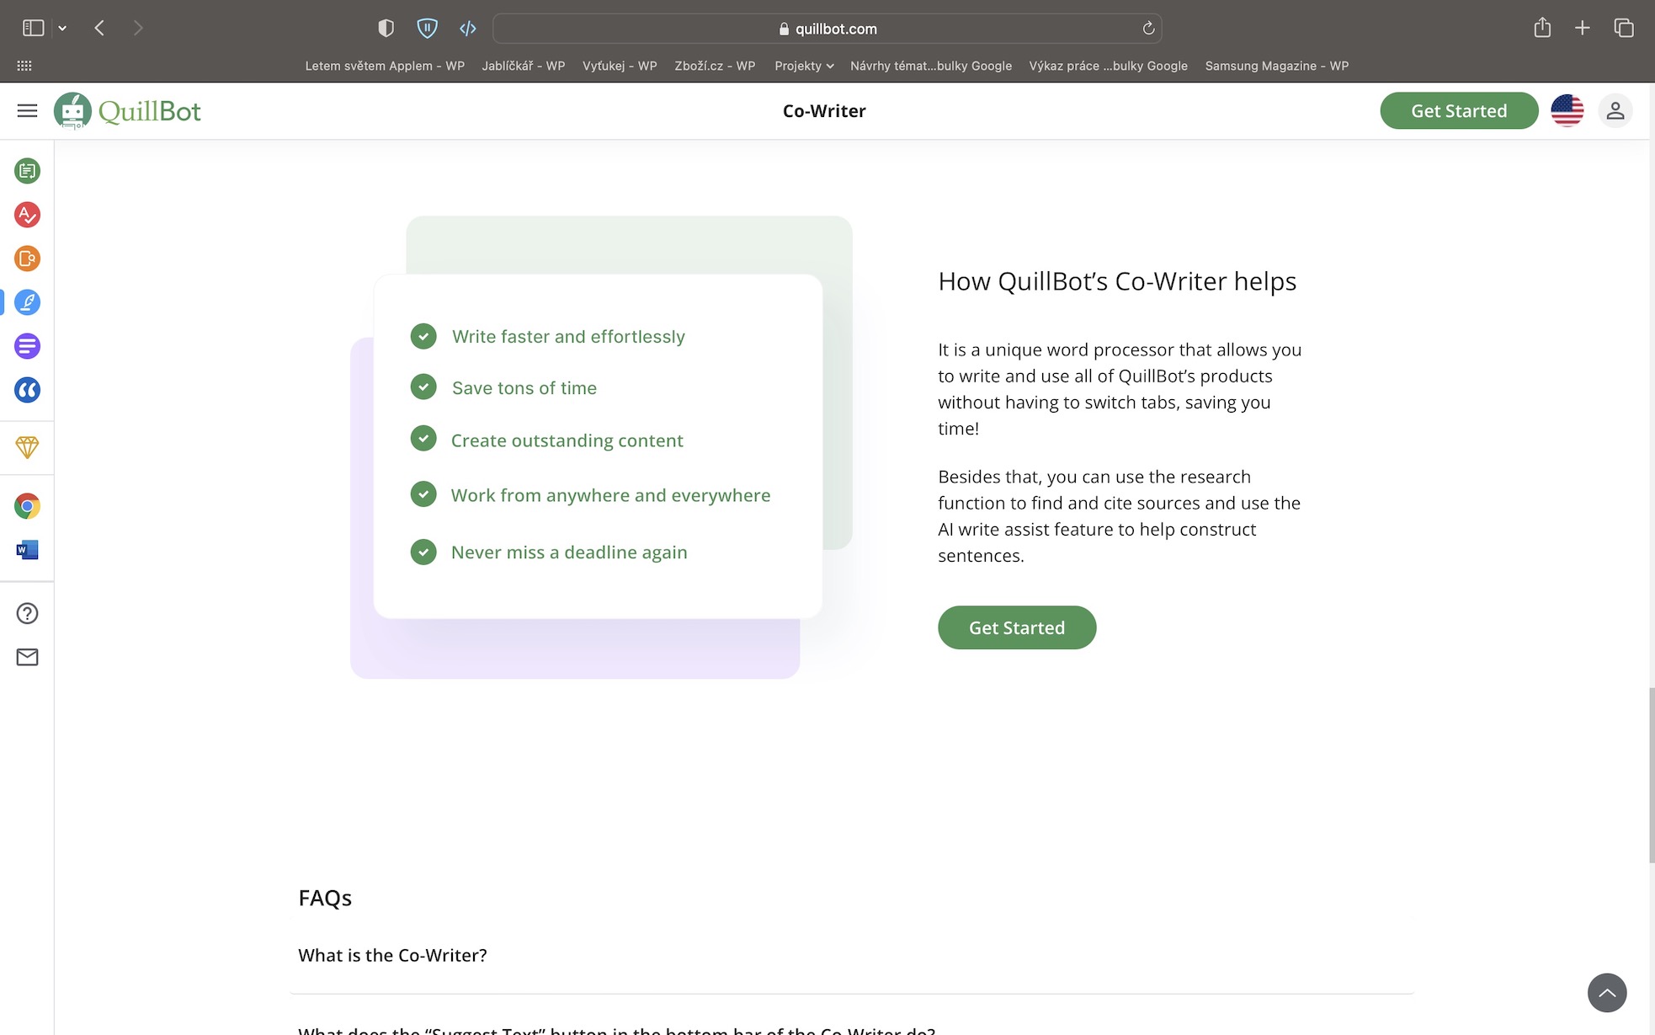
Task: Open the US flag language selector
Action: [x=1567, y=110]
